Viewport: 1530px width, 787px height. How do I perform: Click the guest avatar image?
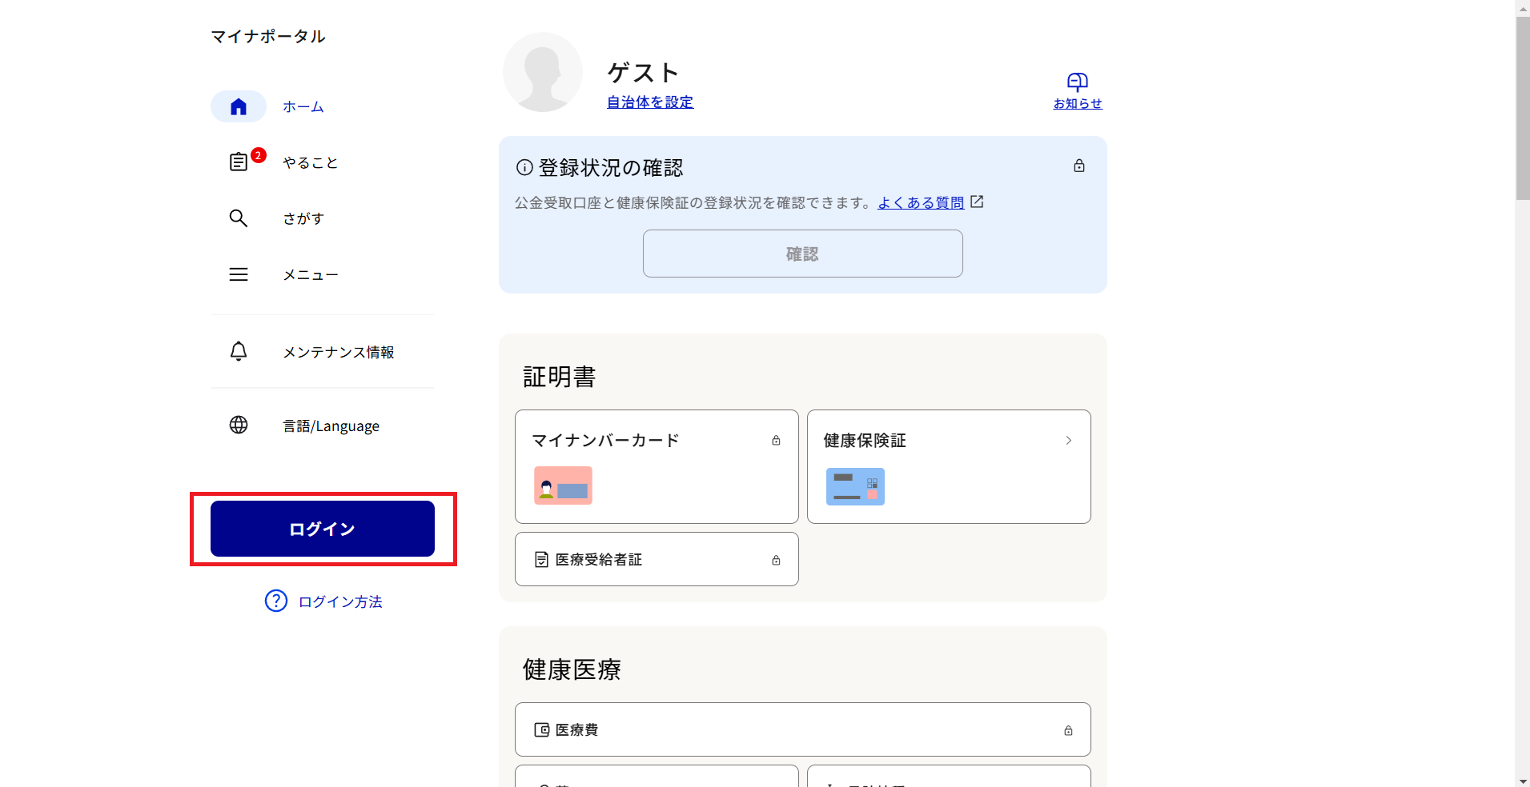coord(543,72)
